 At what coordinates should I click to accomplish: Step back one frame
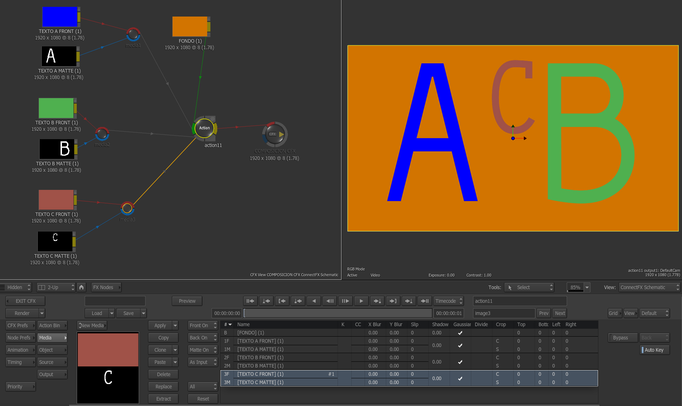[330, 301]
